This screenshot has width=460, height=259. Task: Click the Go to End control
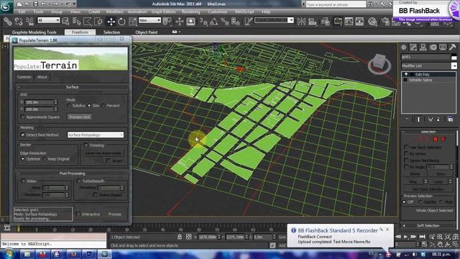pos(422,237)
